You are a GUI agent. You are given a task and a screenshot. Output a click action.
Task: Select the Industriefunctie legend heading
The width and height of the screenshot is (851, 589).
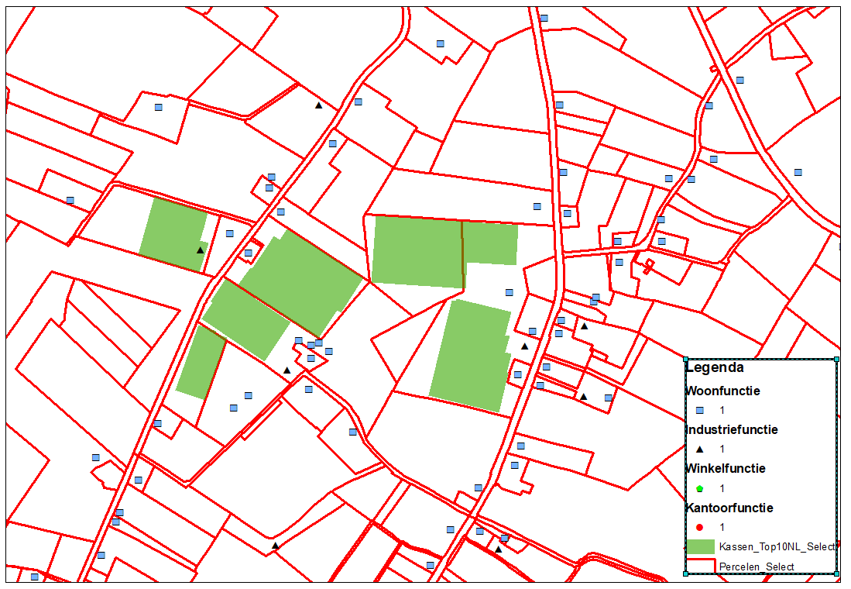coord(731,429)
